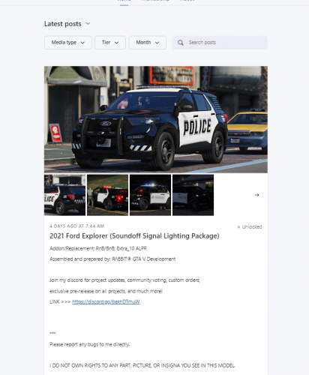The height and width of the screenshot is (375, 309).
Task: Expand the Media type filter
Action: [68, 43]
